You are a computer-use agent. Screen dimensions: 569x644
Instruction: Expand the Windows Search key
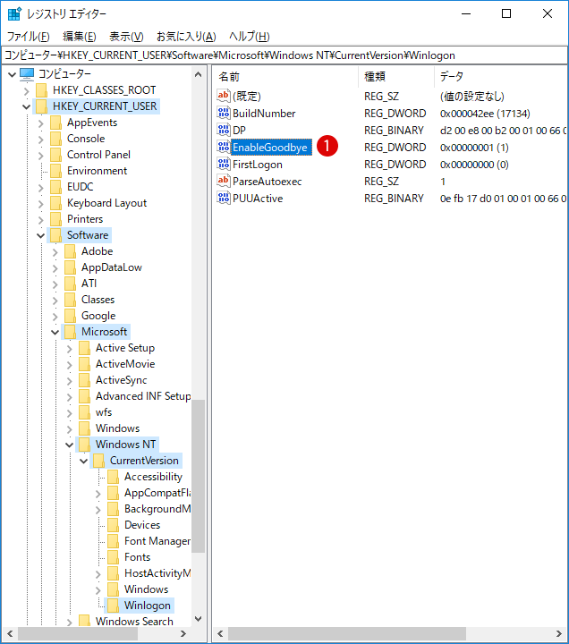[x=70, y=623]
